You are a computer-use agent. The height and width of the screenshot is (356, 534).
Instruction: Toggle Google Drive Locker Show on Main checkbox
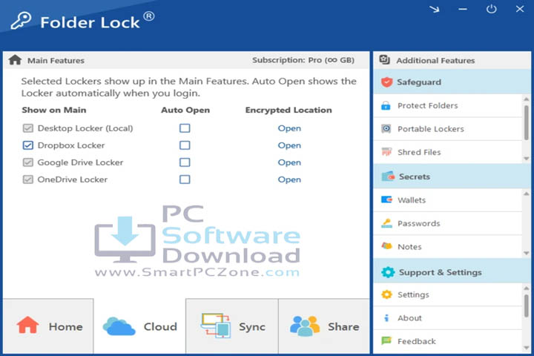[28, 162]
